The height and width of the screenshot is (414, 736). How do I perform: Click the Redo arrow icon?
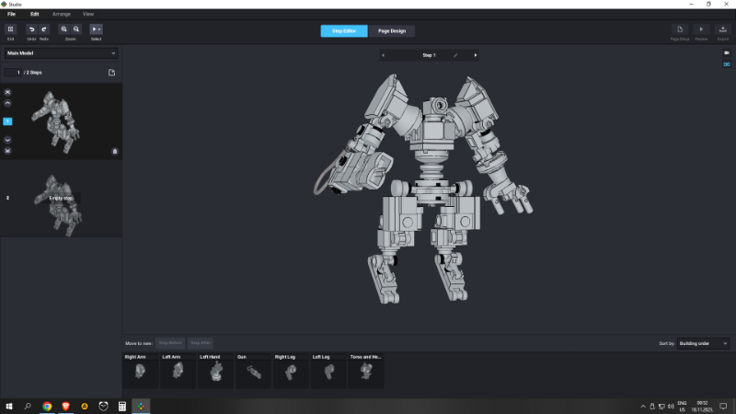pos(43,30)
